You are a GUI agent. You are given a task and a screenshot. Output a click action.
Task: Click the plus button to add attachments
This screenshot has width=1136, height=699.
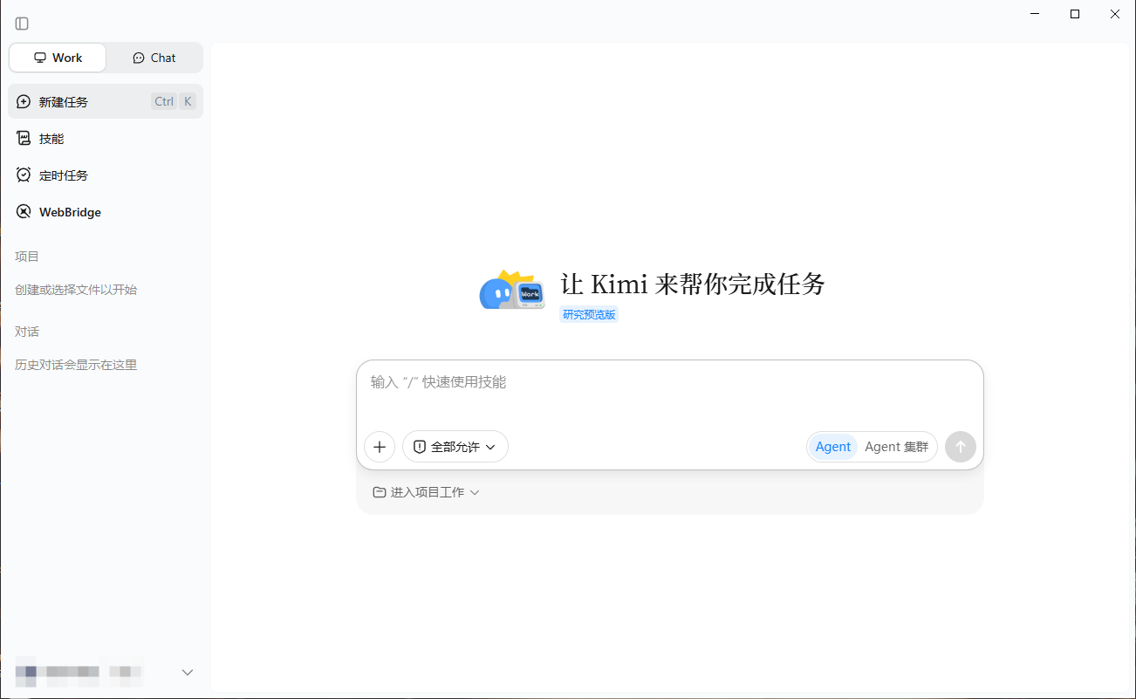click(x=380, y=447)
